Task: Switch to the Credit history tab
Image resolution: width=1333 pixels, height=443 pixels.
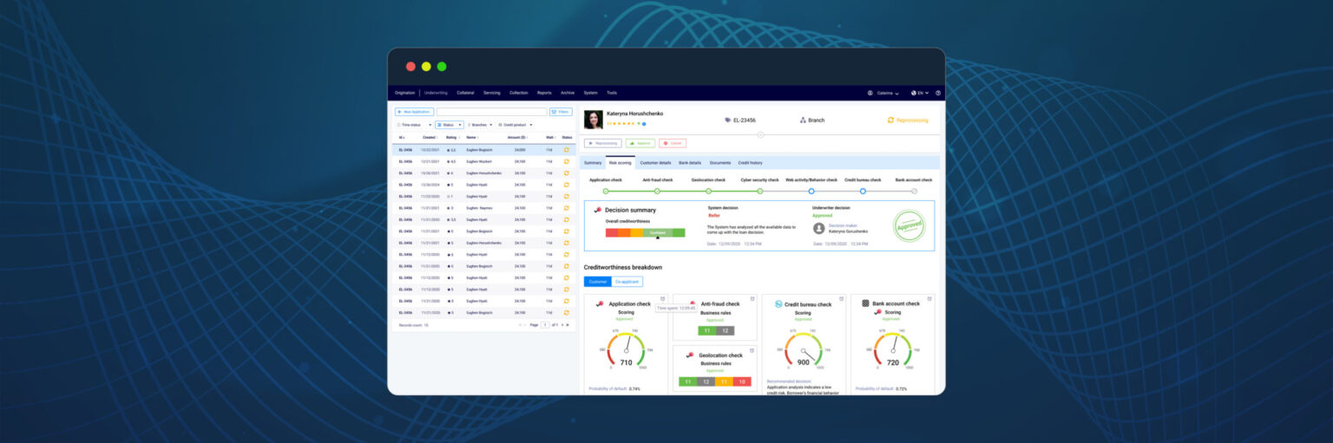Action: (751, 163)
